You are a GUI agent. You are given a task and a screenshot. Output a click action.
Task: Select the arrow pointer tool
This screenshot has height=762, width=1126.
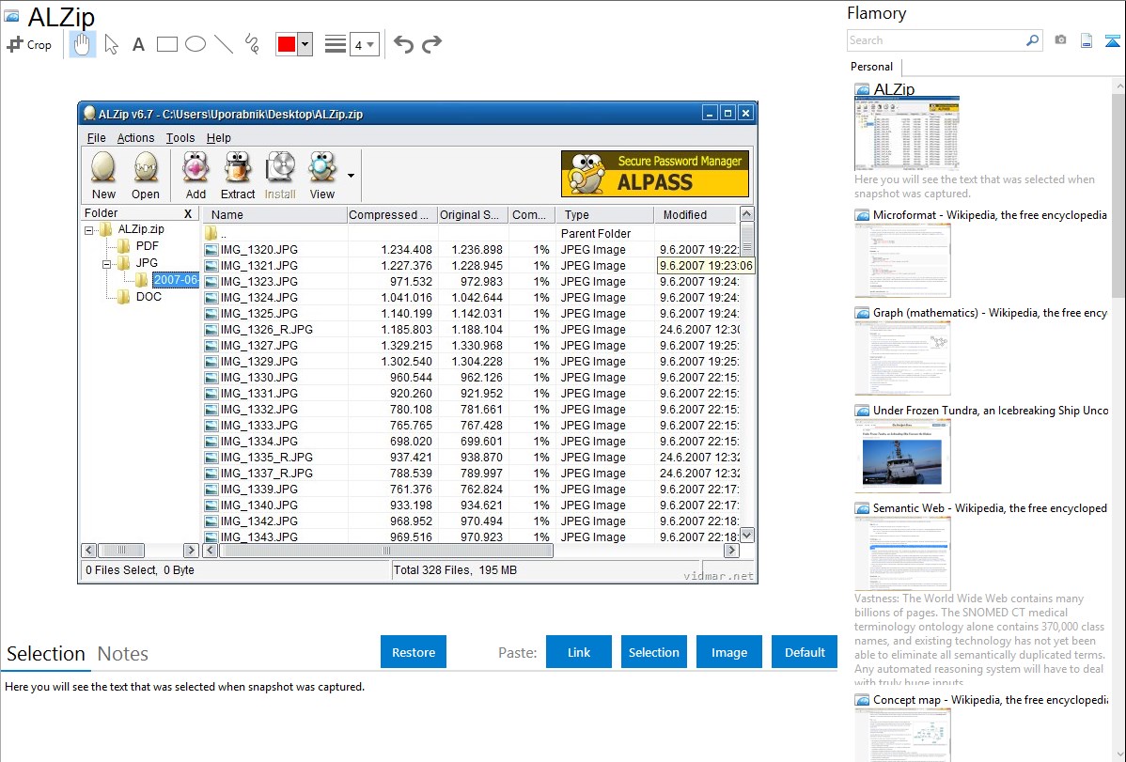(x=111, y=44)
